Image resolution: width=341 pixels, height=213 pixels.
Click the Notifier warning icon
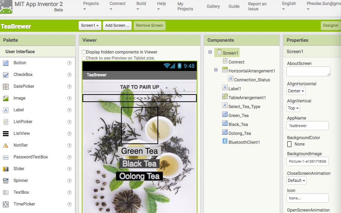click(6, 145)
